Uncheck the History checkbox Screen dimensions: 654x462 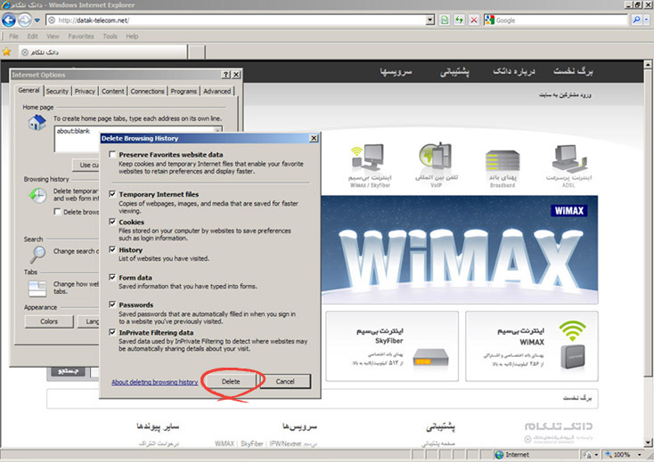[x=112, y=249]
